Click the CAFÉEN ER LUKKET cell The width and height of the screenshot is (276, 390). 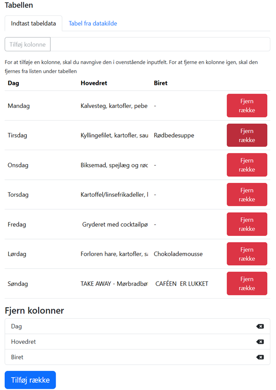(183, 283)
